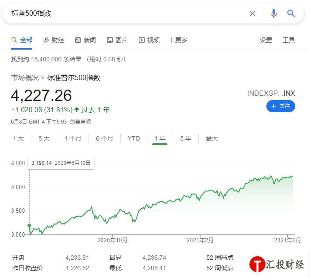310x278 pixels.
Task: Open the 图片 tab
Action: pyautogui.click(x=117, y=40)
